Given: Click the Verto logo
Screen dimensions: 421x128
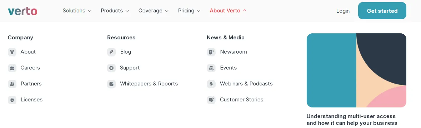Looking at the screenshot, I should click(22, 11).
